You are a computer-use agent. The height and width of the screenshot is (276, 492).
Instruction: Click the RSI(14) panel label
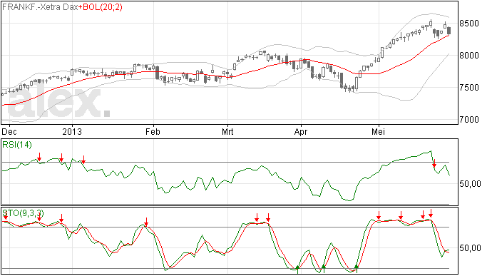point(17,145)
